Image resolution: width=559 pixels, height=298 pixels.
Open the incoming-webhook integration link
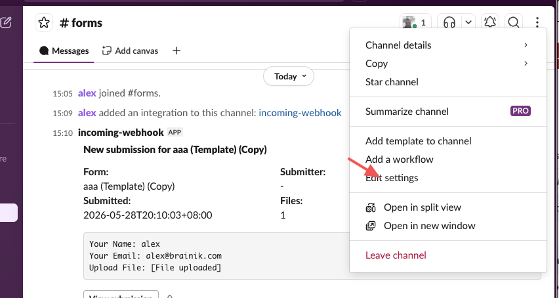tap(300, 113)
